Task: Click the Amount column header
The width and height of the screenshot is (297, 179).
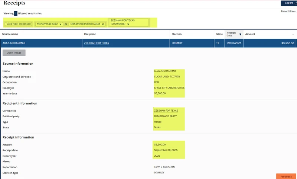Action: (x=250, y=34)
